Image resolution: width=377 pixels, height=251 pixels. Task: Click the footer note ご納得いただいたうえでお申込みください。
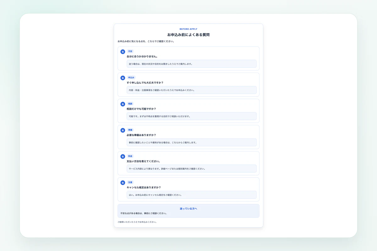[137, 222]
